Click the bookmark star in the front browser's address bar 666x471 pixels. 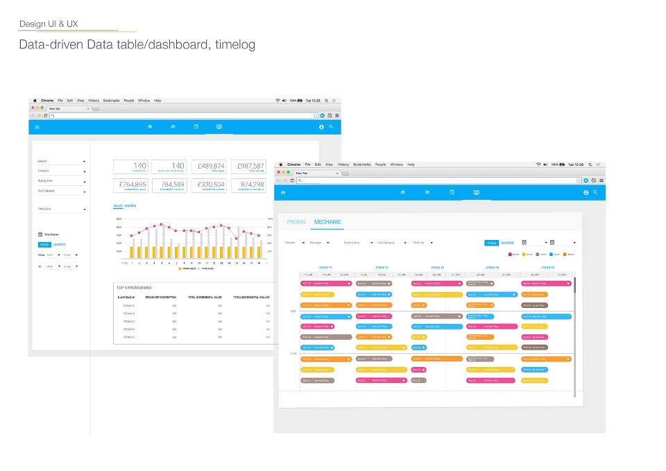[x=578, y=180]
